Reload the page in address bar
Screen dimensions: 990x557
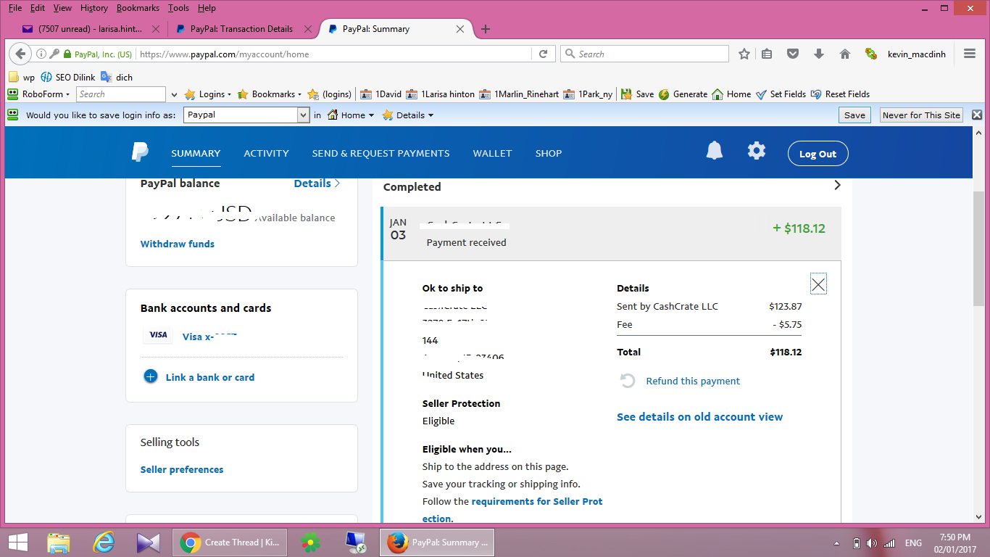(543, 54)
